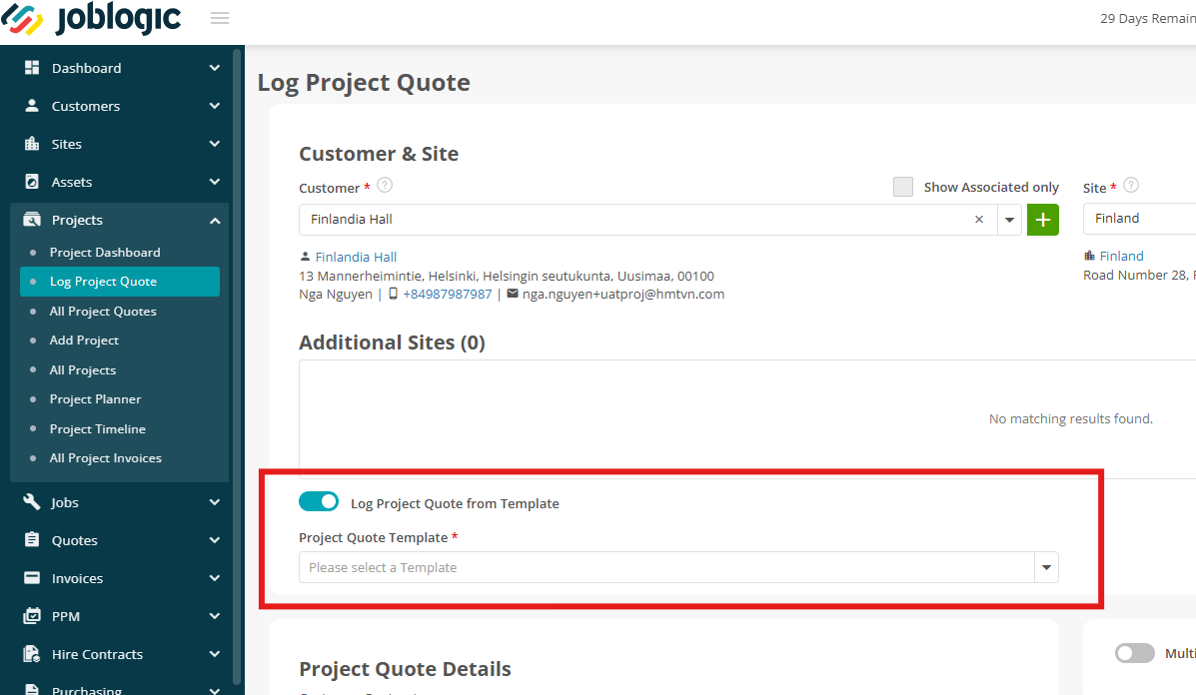Viewport: 1196px width, 695px height.
Task: Click the 29 Days Remaining text
Action: (x=1148, y=18)
